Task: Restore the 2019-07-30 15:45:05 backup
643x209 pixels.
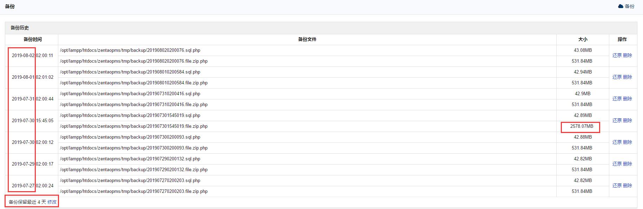Action: pos(617,120)
